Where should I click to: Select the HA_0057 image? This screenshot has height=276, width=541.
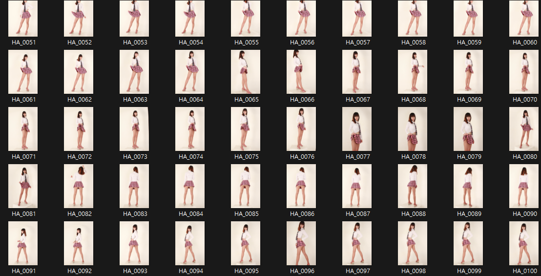(357, 19)
